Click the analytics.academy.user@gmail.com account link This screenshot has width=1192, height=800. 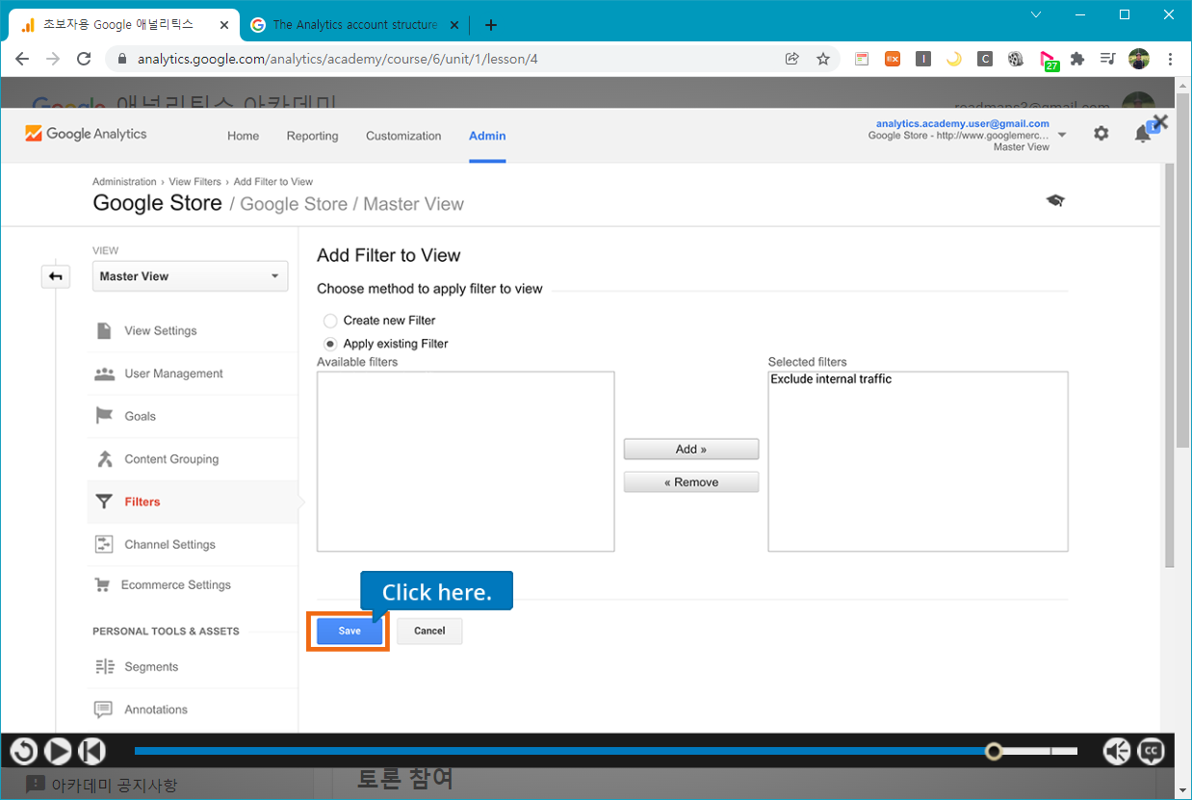962,123
